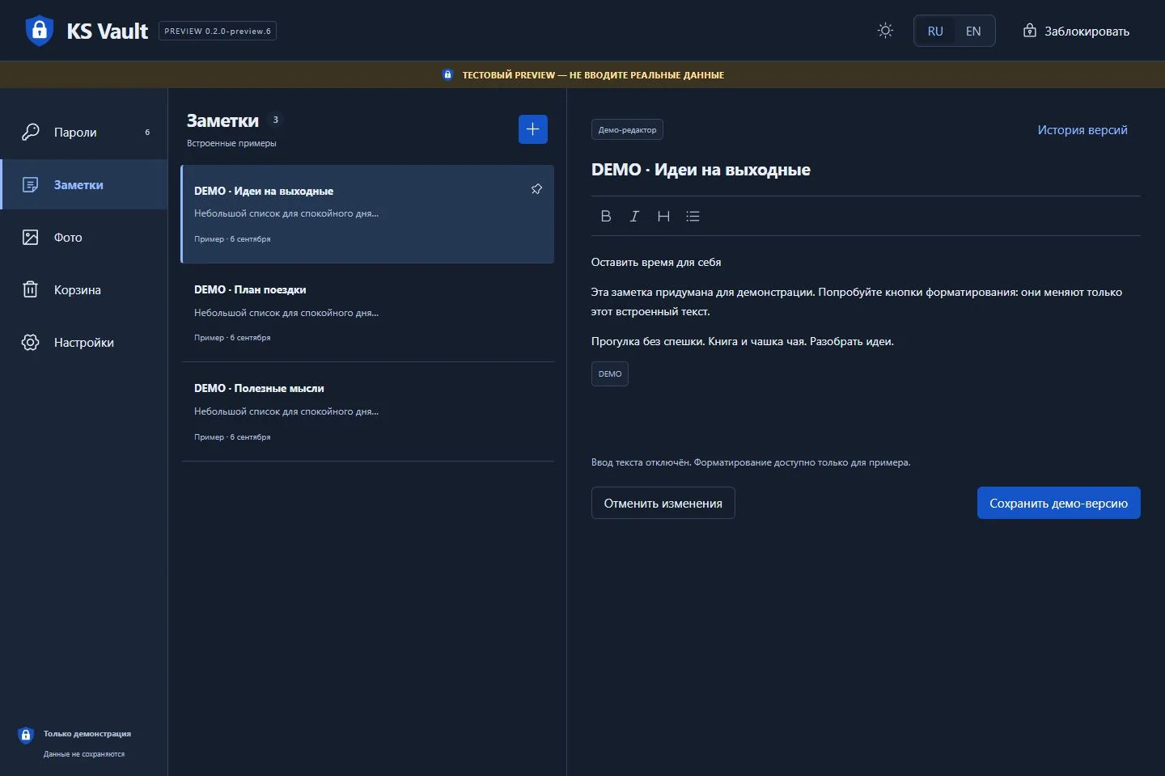Image resolution: width=1165 pixels, height=776 pixels.
Task: Select the note DEMO · Полезные мысли
Action: pos(367,411)
